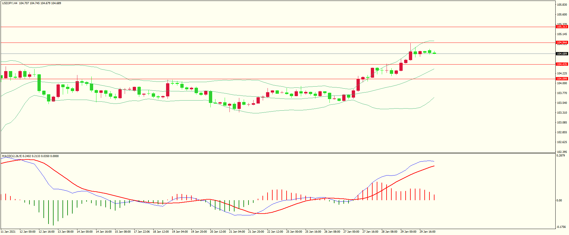Click the 17 Jan 22:06 time label
Viewport: 569px width, 235px height.
coord(142,232)
